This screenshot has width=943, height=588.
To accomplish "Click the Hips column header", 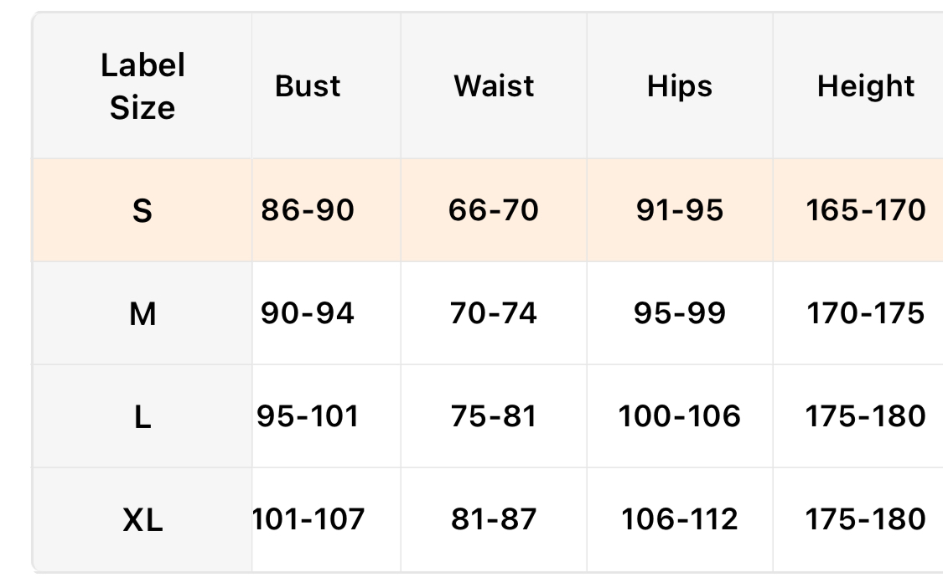I will 680,86.
